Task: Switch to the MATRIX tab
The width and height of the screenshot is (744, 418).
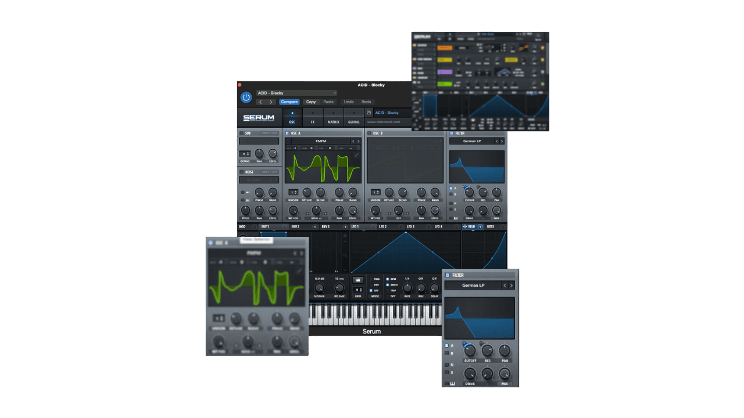Action: [x=333, y=117]
